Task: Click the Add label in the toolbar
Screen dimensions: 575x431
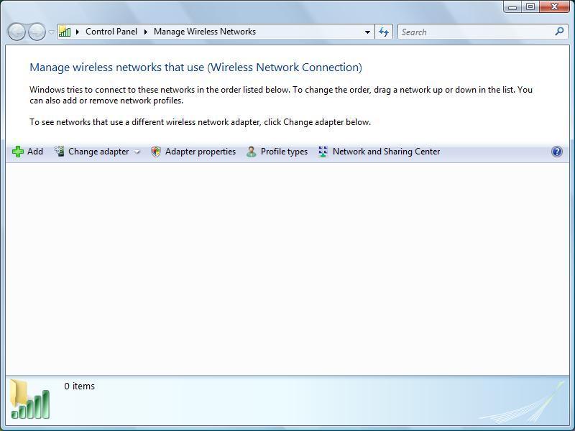Action: (x=34, y=152)
